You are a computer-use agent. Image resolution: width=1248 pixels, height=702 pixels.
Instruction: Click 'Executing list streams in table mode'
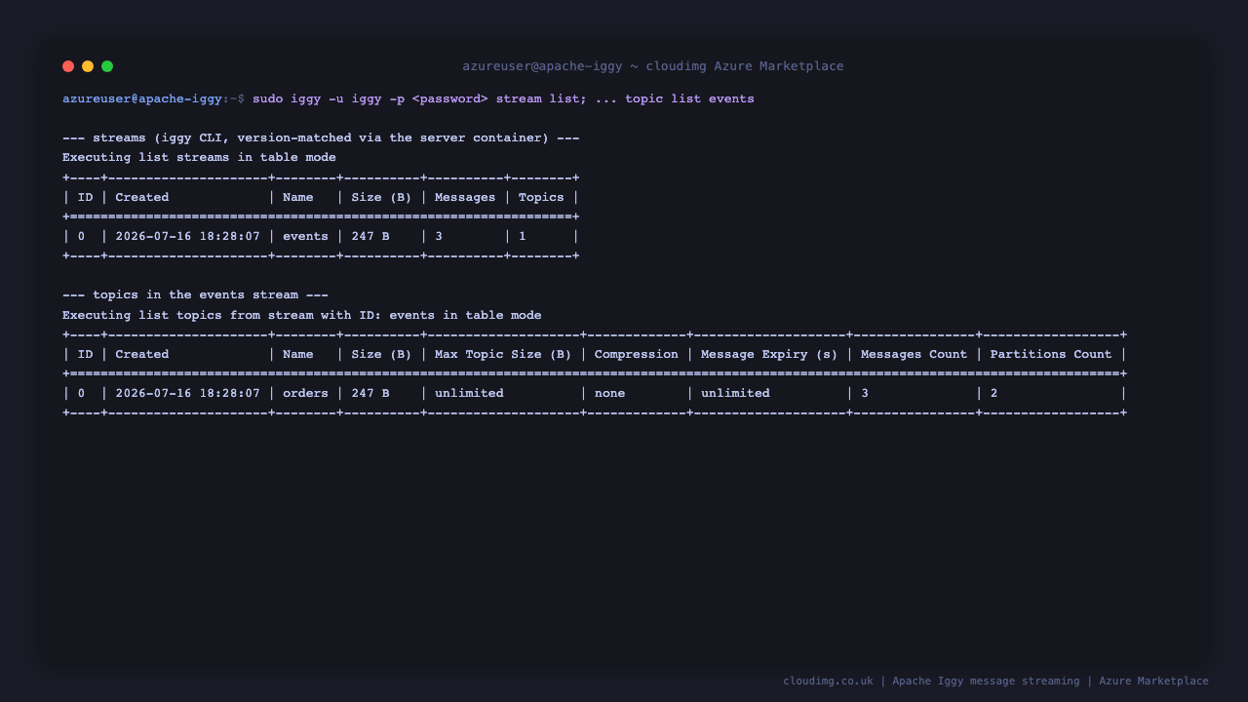pos(199,158)
